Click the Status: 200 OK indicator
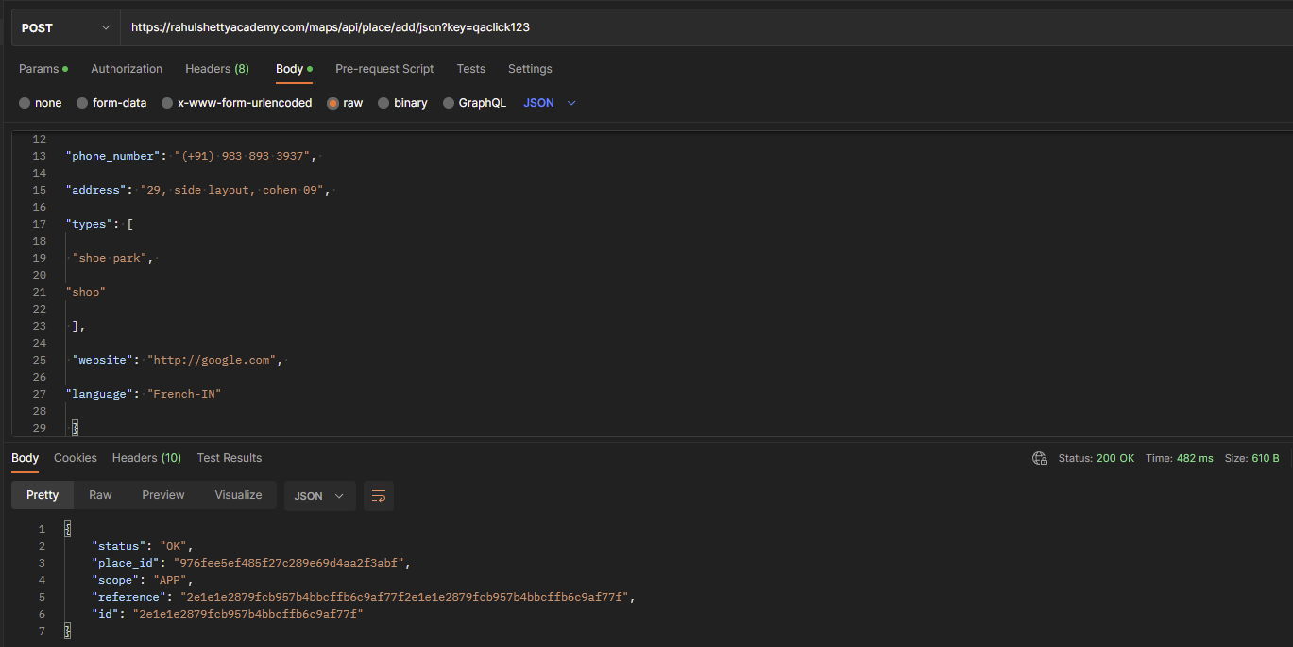 1096,457
